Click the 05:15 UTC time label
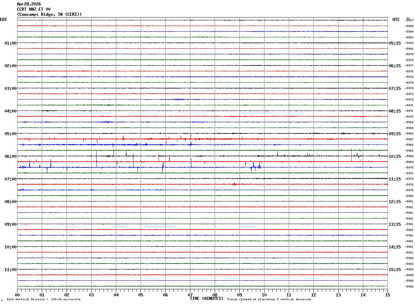The width and height of the screenshot is (415, 304). point(395,43)
